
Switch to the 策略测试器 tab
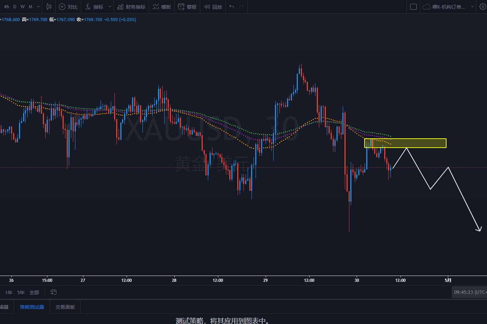(32, 307)
